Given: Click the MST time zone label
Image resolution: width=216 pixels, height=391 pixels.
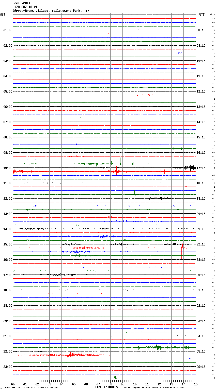Looking at the screenshot, I should (x=3, y=15).
